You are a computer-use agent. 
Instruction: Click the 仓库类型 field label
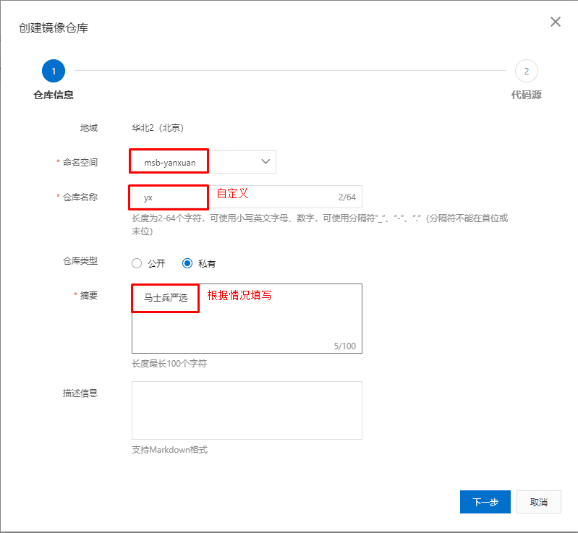pos(80,261)
